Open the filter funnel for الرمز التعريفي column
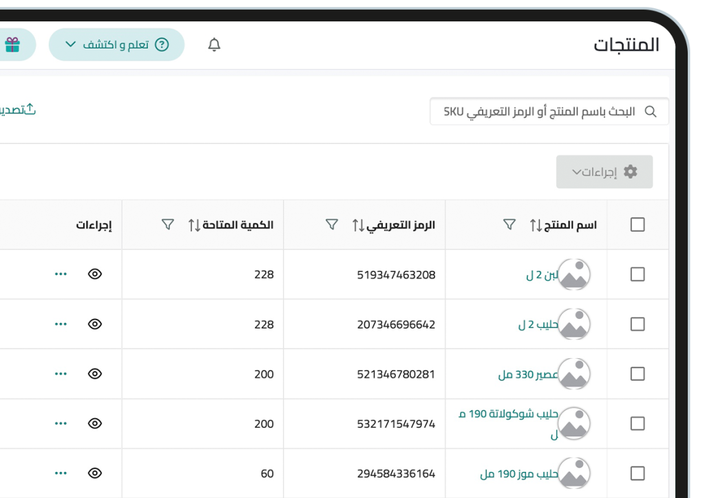 [x=333, y=223]
